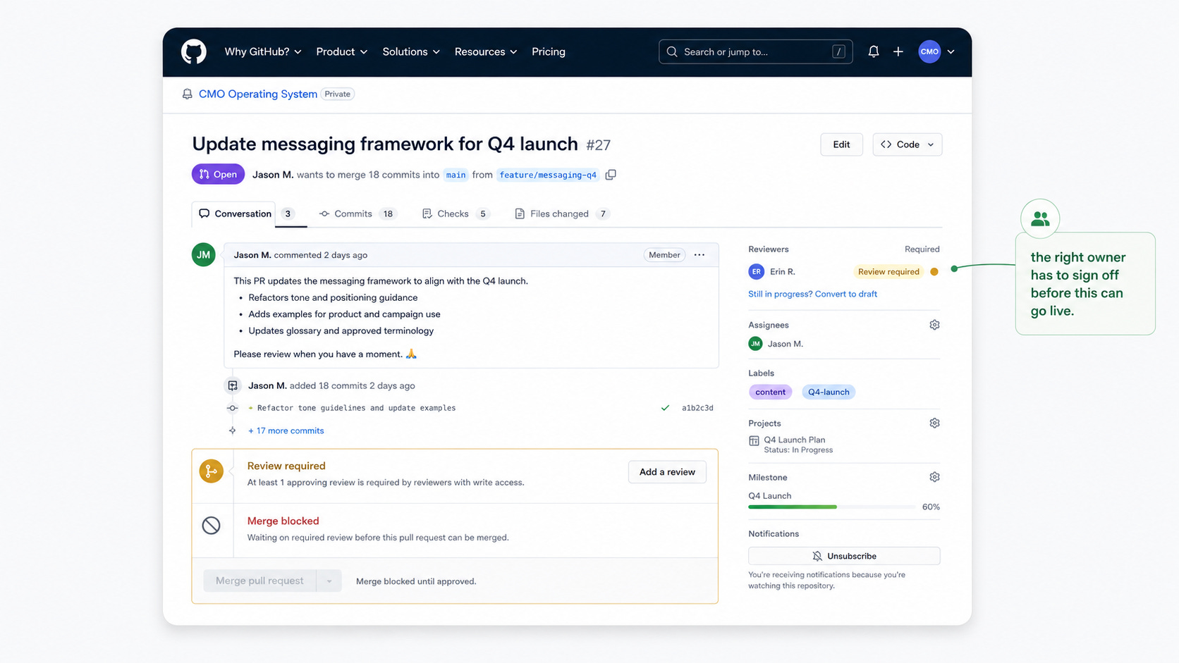Click the Open status badge
This screenshot has width=1179, height=663.
[218, 174]
